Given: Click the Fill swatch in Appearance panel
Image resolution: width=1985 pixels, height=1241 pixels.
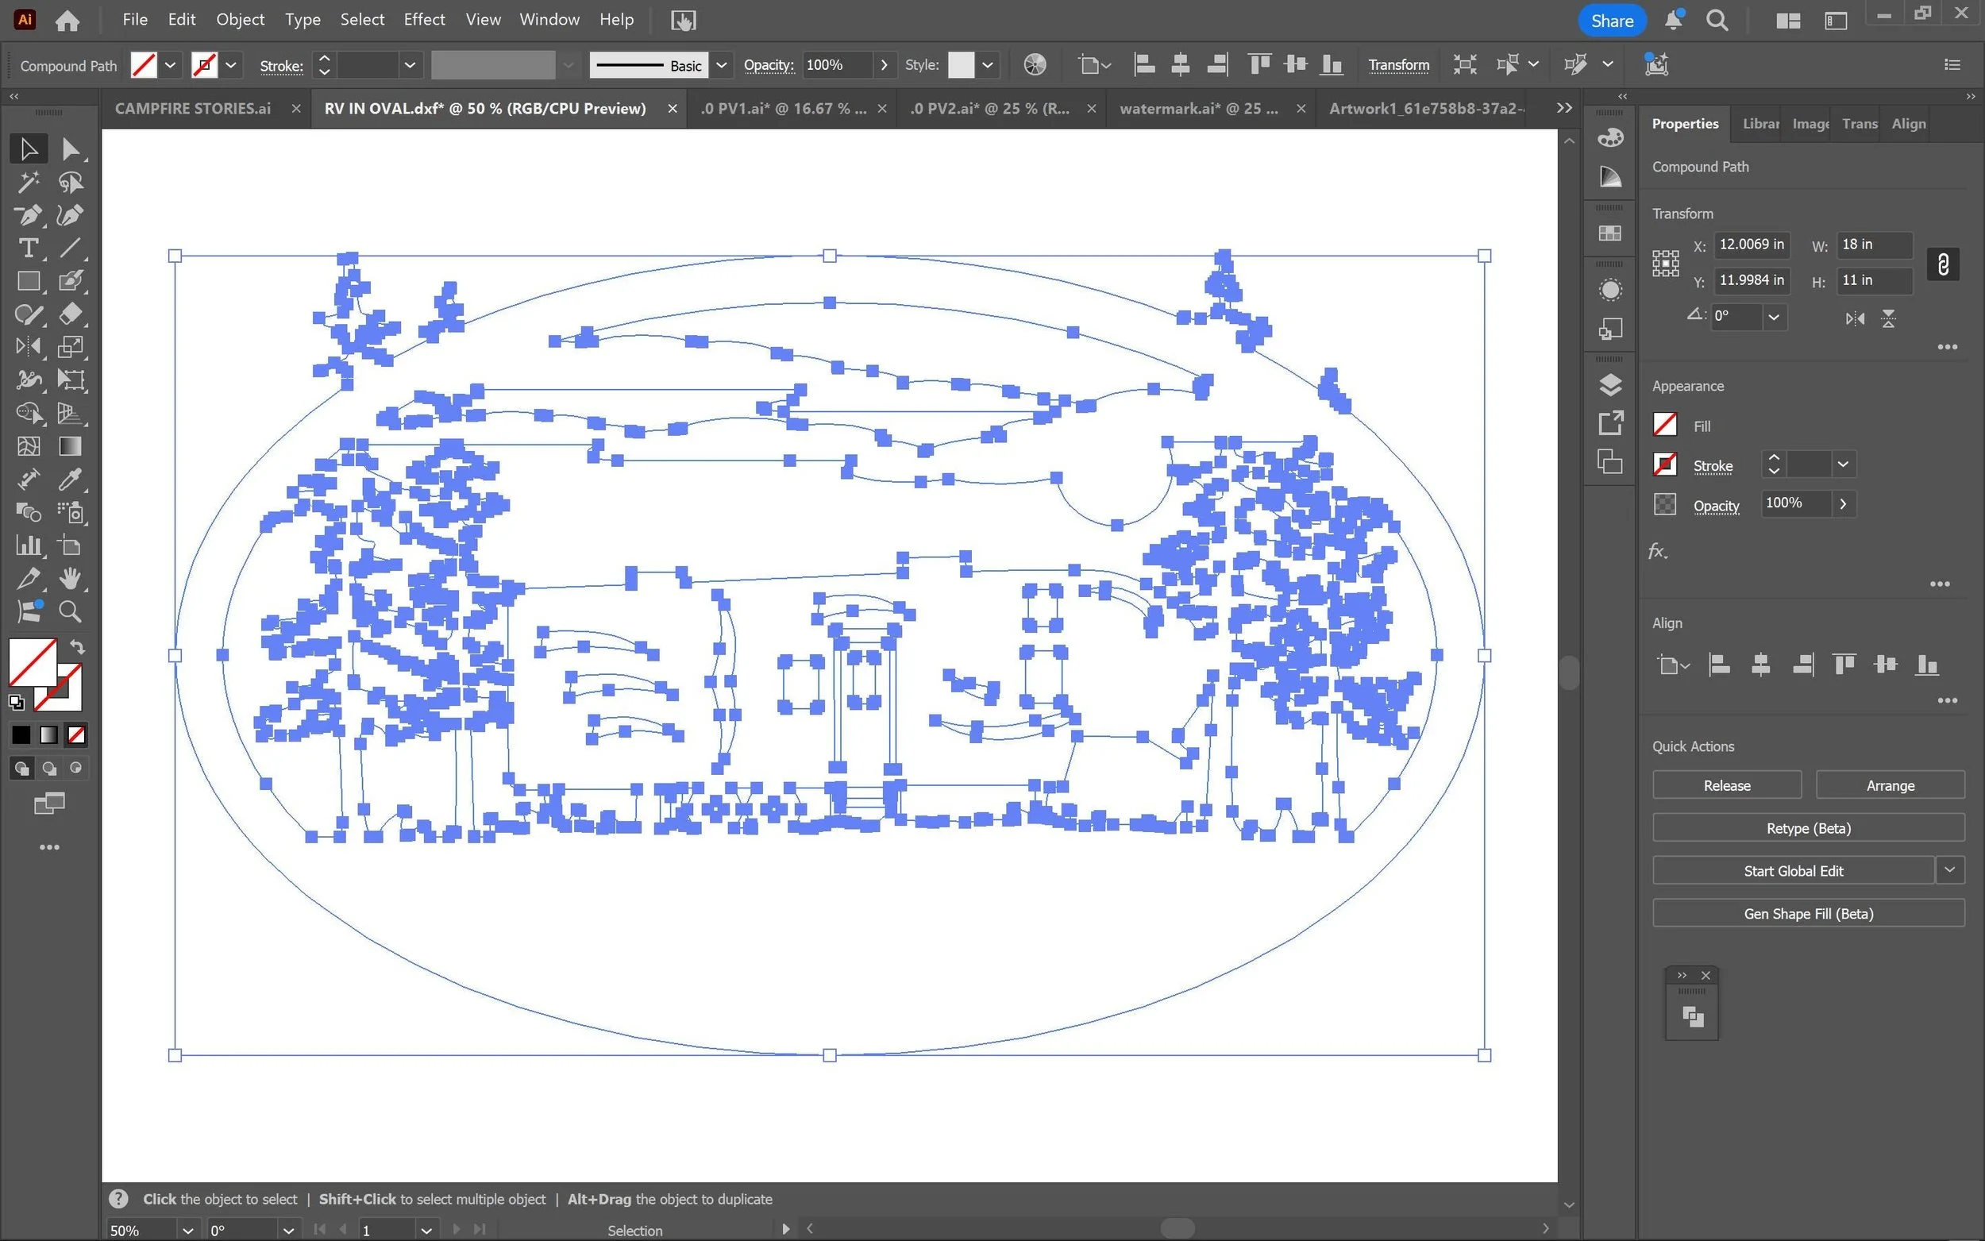Looking at the screenshot, I should pos(1664,425).
